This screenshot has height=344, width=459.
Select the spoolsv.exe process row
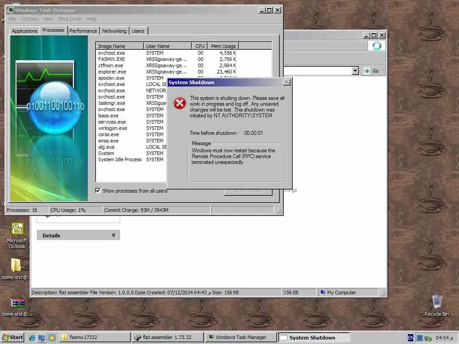[x=132, y=78]
